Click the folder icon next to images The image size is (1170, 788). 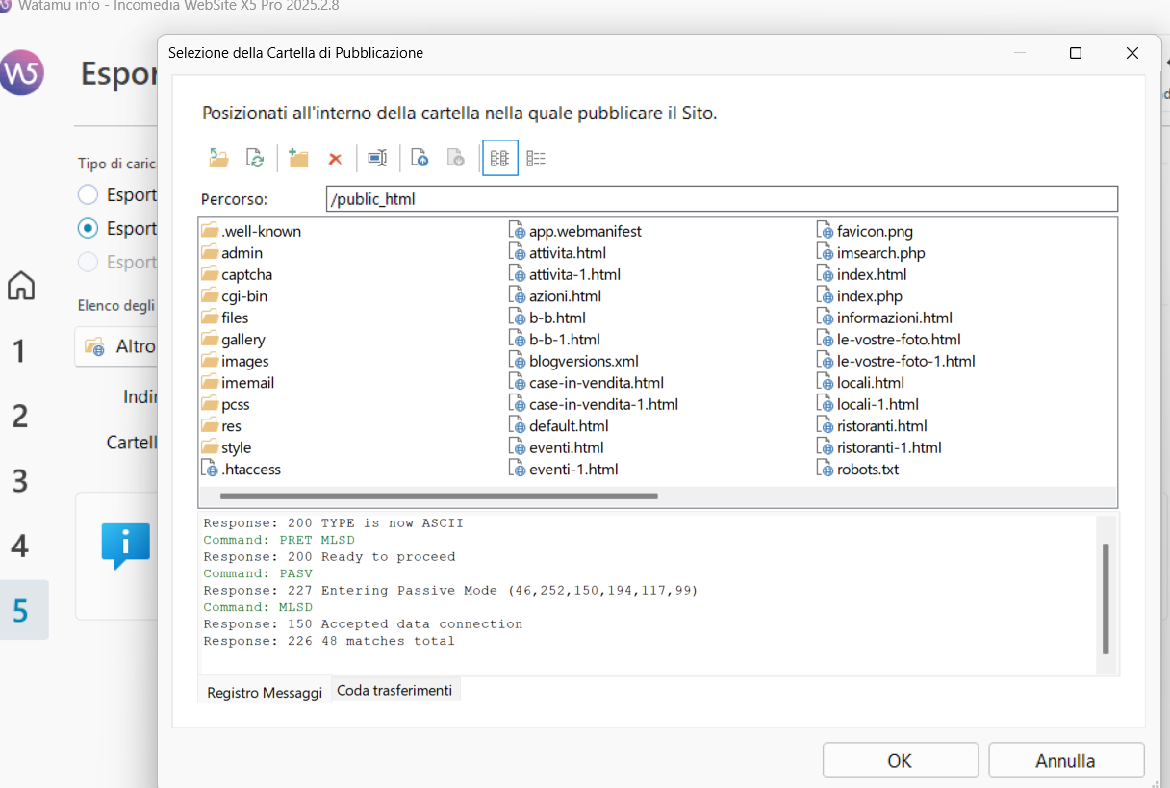[210, 361]
